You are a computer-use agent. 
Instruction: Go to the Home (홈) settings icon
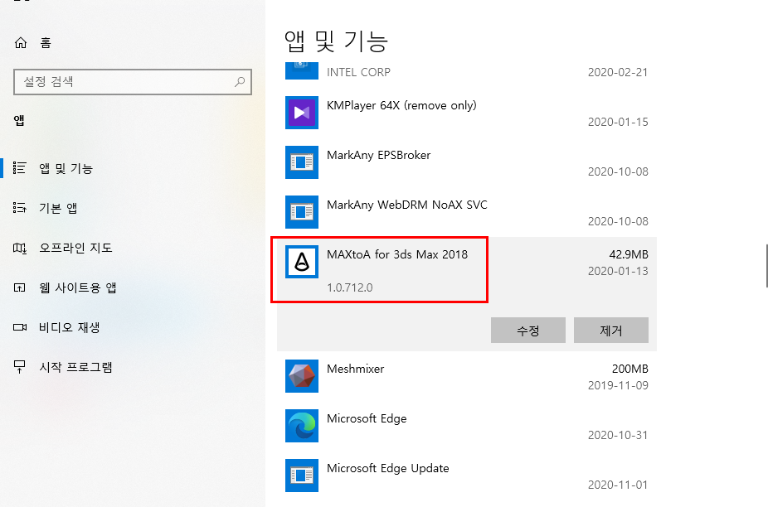pos(21,43)
